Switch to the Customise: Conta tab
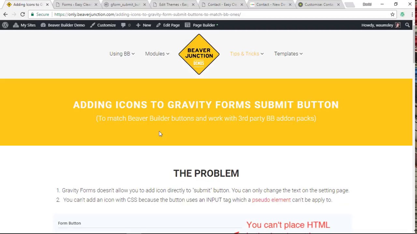Screen dimensions: 417x234 [x=319, y=5]
